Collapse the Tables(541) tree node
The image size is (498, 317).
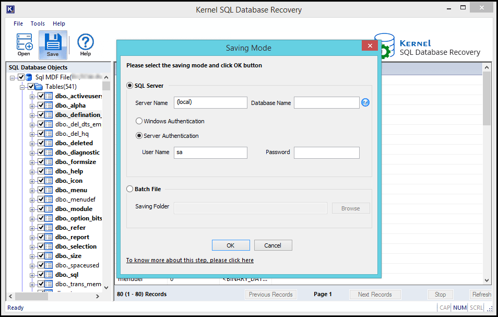click(22, 87)
